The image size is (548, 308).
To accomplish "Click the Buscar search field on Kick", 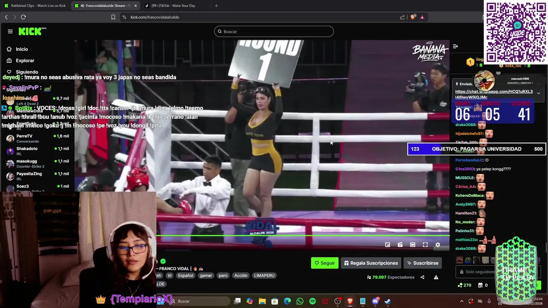I will (x=274, y=31).
